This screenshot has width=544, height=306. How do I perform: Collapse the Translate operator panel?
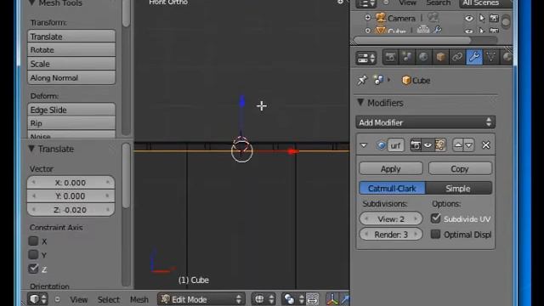click(31, 149)
